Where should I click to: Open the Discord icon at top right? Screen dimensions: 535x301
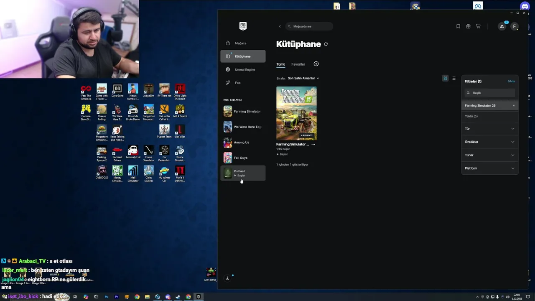525,6
